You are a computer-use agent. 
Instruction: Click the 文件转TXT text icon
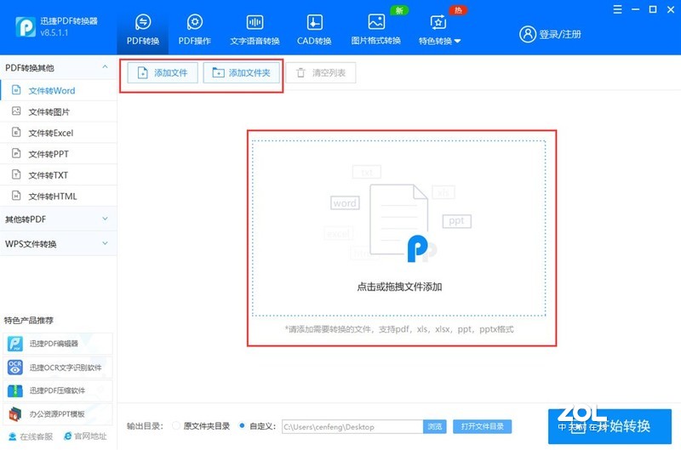pyautogui.click(x=16, y=174)
